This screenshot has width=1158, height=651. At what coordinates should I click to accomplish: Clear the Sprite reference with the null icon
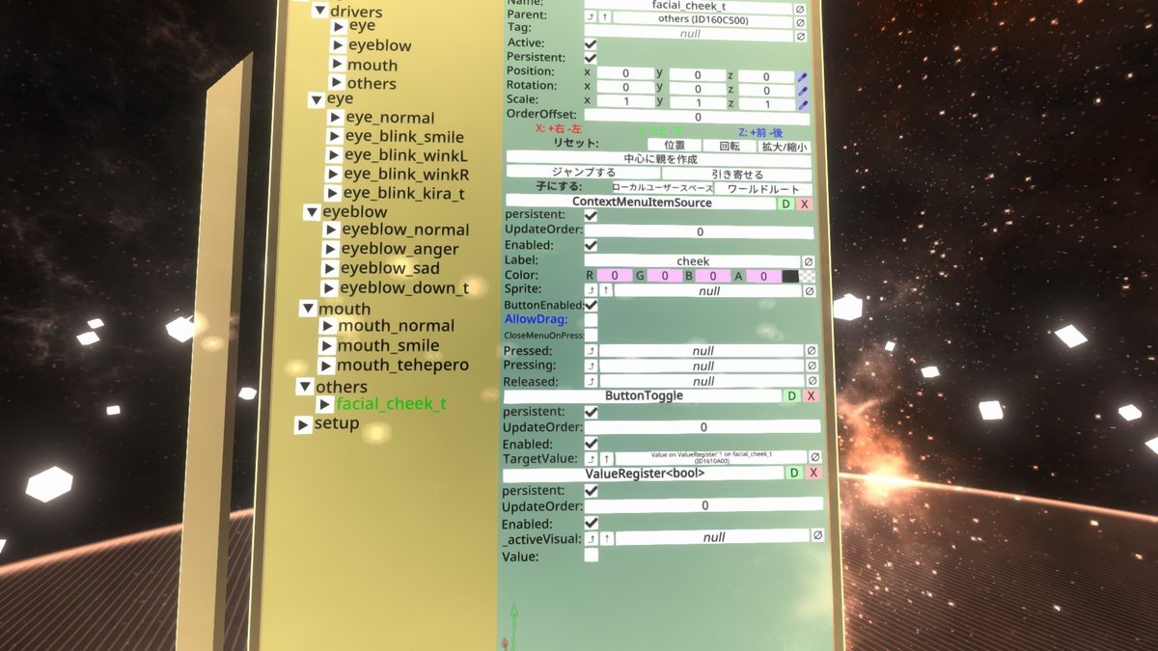(x=810, y=291)
